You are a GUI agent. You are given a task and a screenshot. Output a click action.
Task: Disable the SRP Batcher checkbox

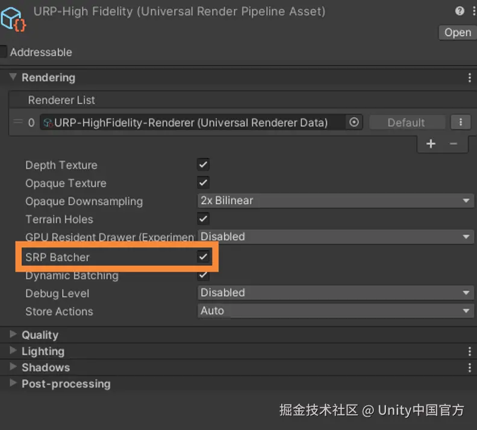203,257
